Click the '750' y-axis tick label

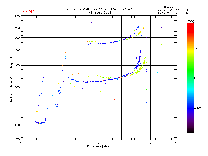pos(17,16)
